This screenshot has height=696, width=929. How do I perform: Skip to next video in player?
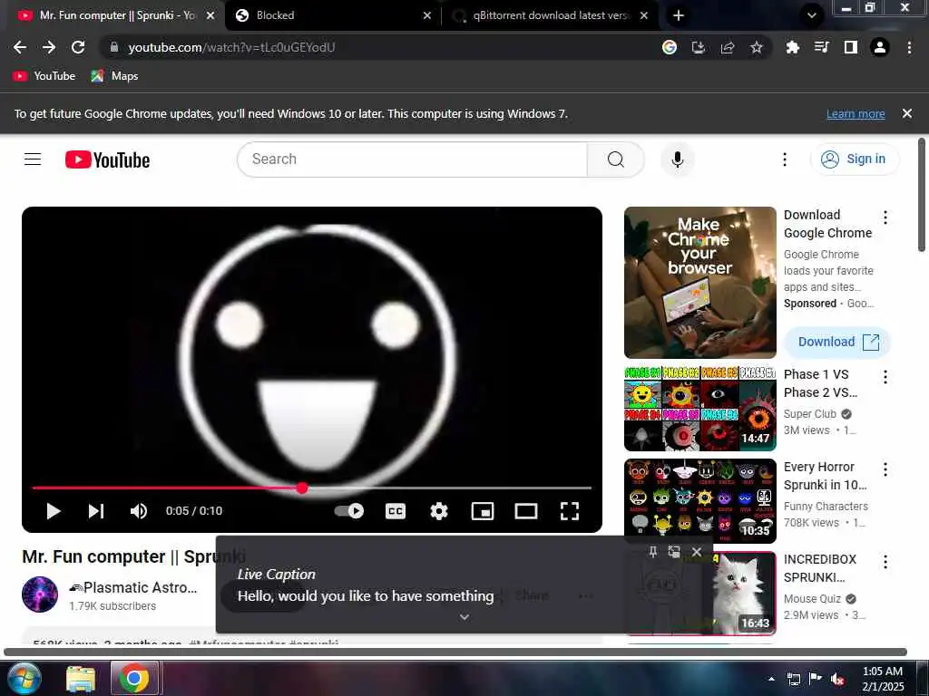[96, 511]
